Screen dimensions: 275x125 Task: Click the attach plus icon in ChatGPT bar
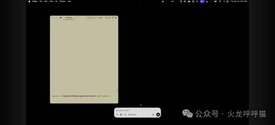point(117,115)
